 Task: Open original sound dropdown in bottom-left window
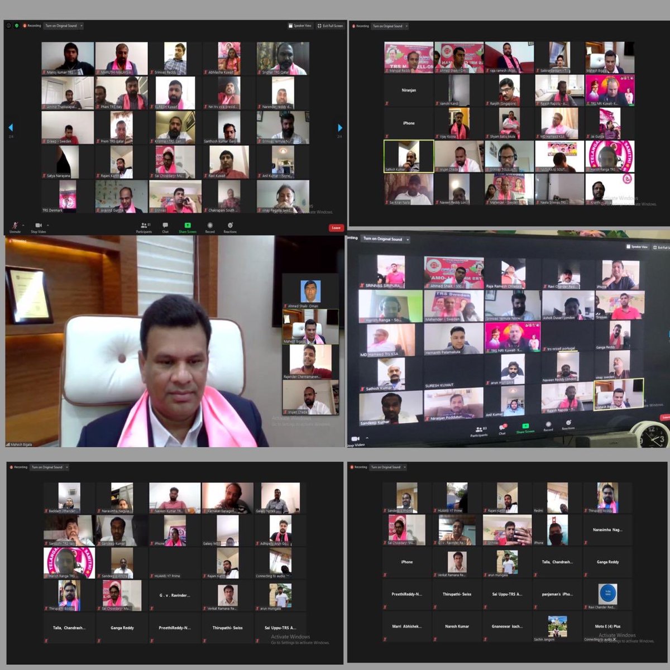(67, 467)
